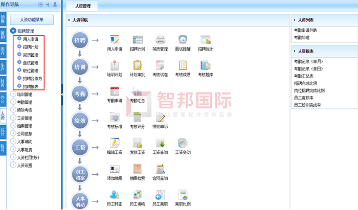Open the 添加档案 icon

115,169
